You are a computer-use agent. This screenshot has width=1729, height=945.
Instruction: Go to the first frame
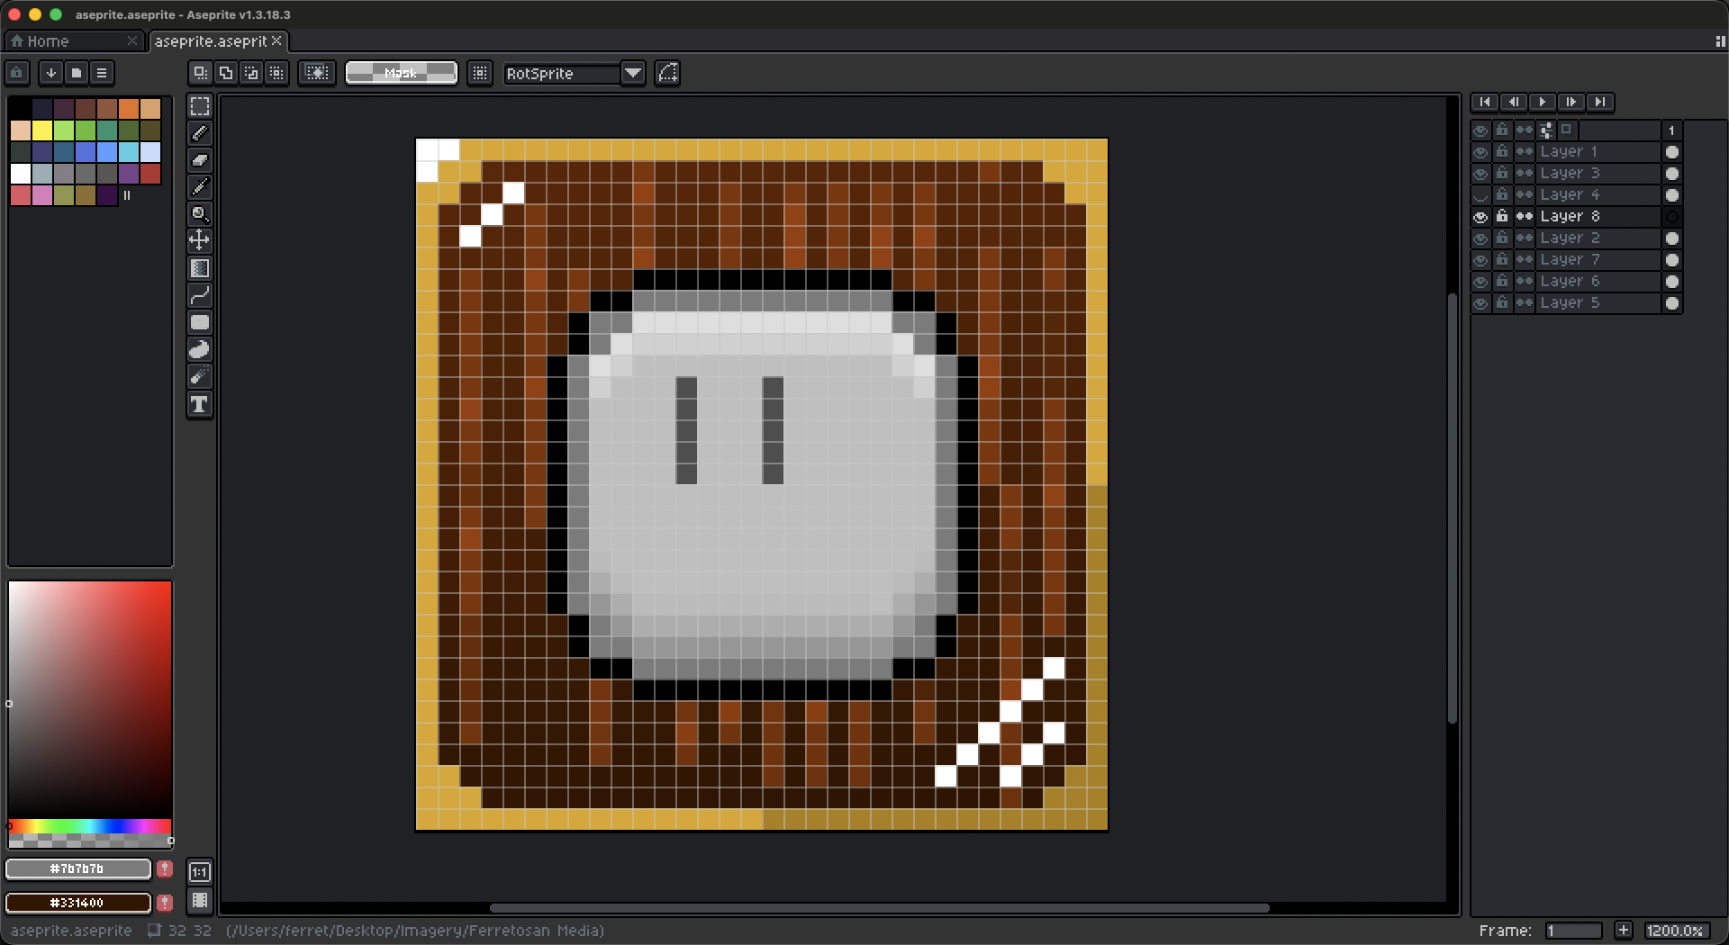(x=1485, y=102)
